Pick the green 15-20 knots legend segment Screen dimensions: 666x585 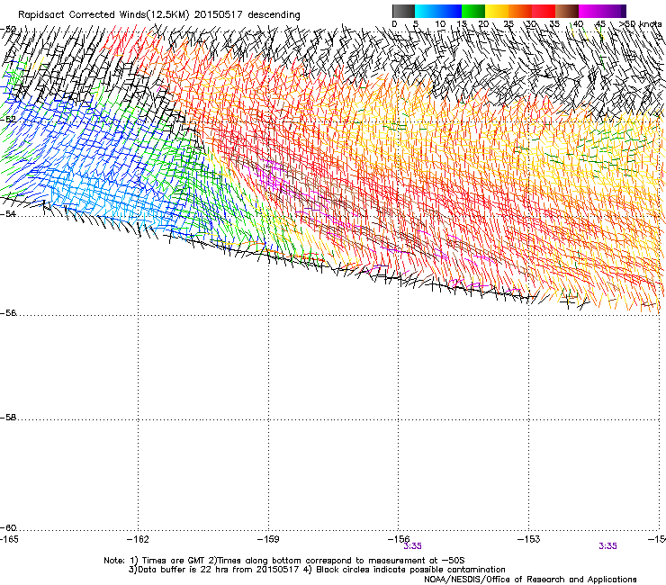473,11
